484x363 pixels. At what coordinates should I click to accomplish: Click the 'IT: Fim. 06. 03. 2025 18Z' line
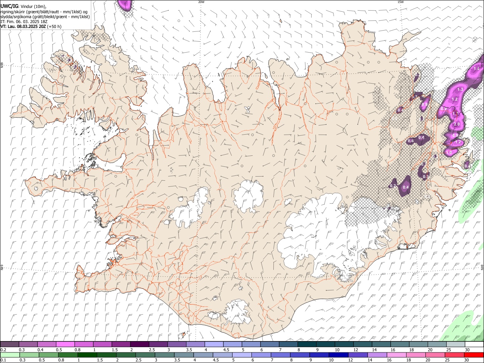pyautogui.click(x=24, y=22)
